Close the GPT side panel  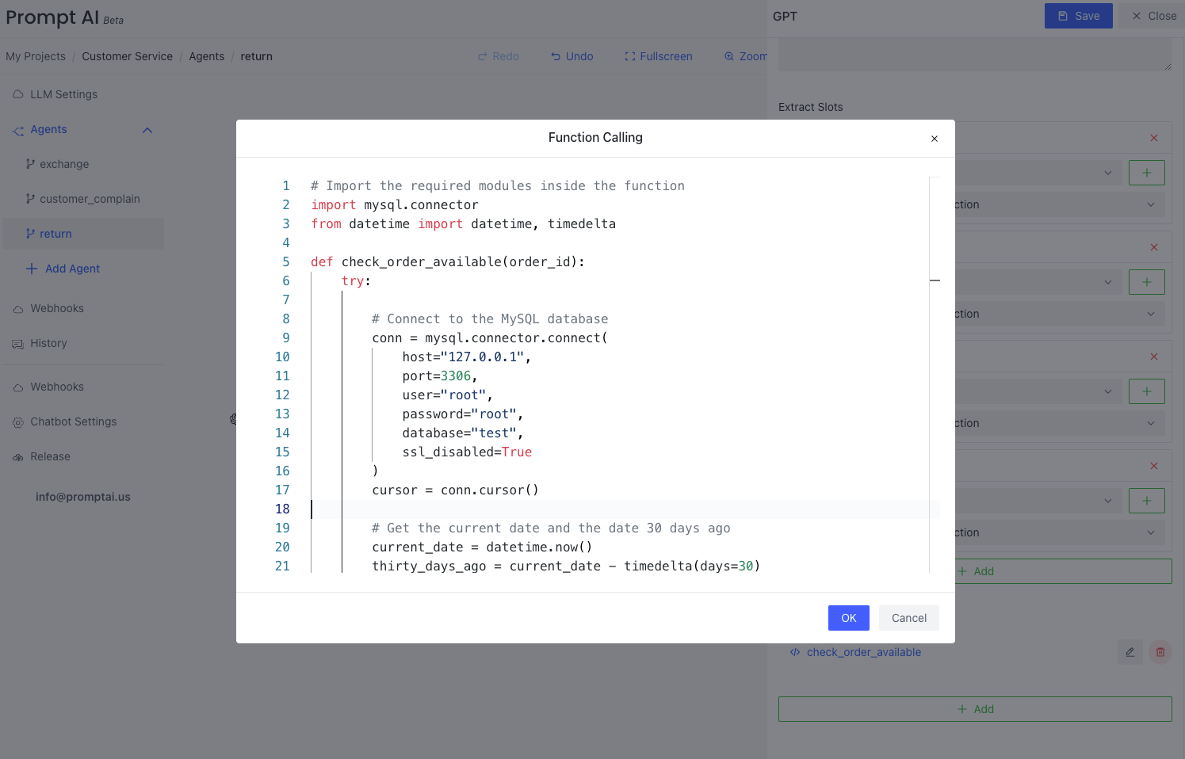[x=1153, y=16]
